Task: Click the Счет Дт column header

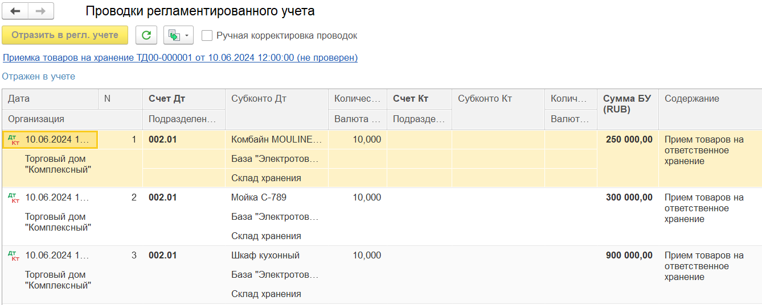Action: click(167, 98)
